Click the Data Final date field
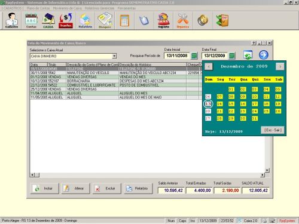299x224 pixels. 215,56
